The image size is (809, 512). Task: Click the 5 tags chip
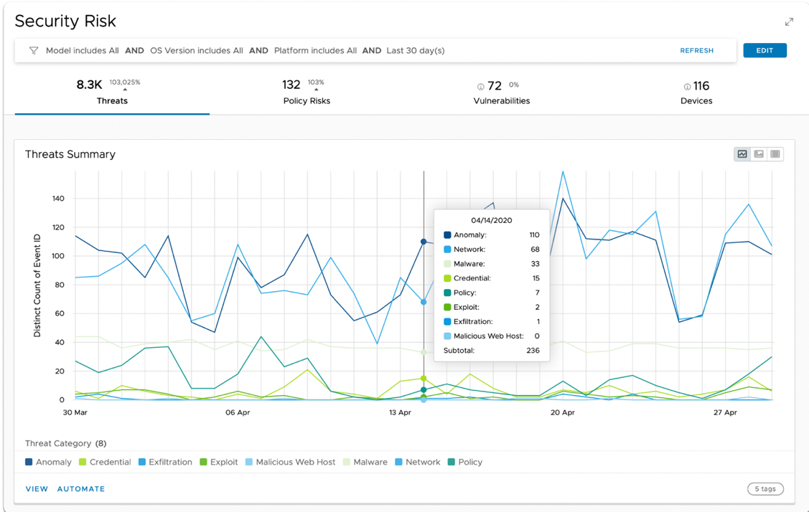coord(765,488)
